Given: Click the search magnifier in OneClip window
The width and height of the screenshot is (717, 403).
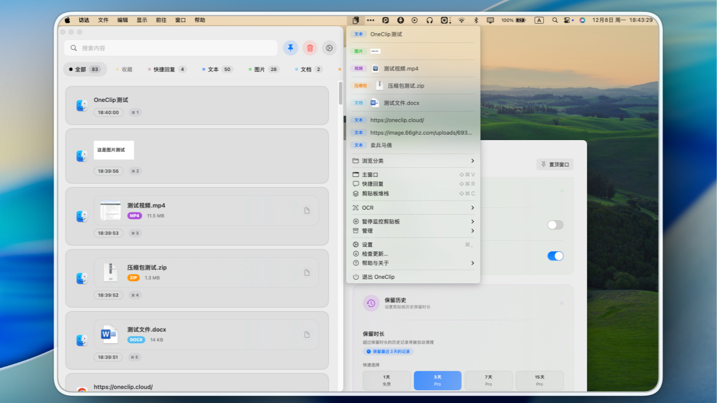Looking at the screenshot, I should tap(74, 48).
